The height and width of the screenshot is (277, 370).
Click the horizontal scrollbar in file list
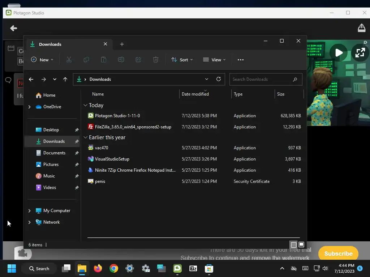(x=194, y=238)
